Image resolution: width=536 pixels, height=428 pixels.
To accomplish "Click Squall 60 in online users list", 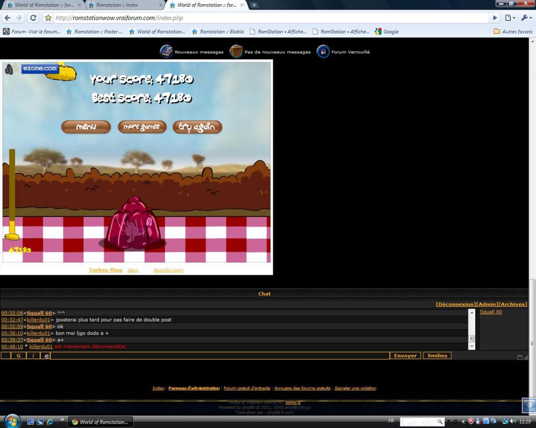I will [x=491, y=312].
